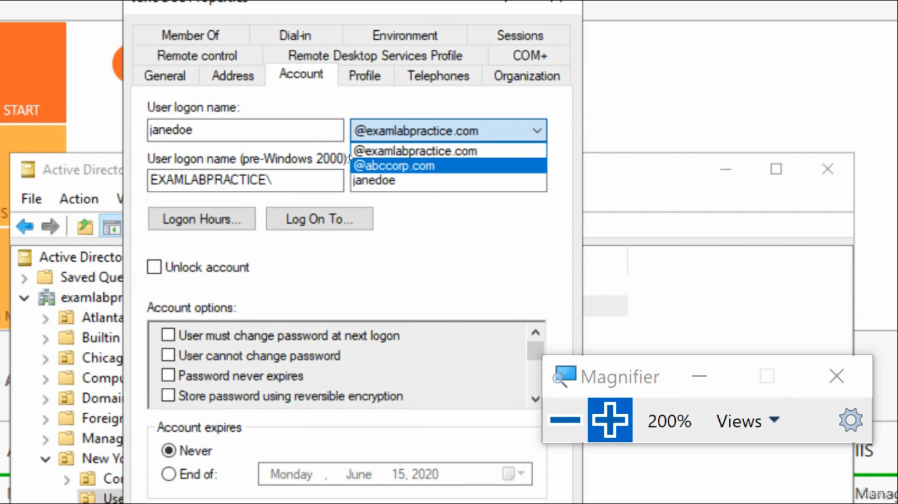The height and width of the screenshot is (504, 898).
Task: Switch to the Organization tab
Action: pyautogui.click(x=527, y=75)
